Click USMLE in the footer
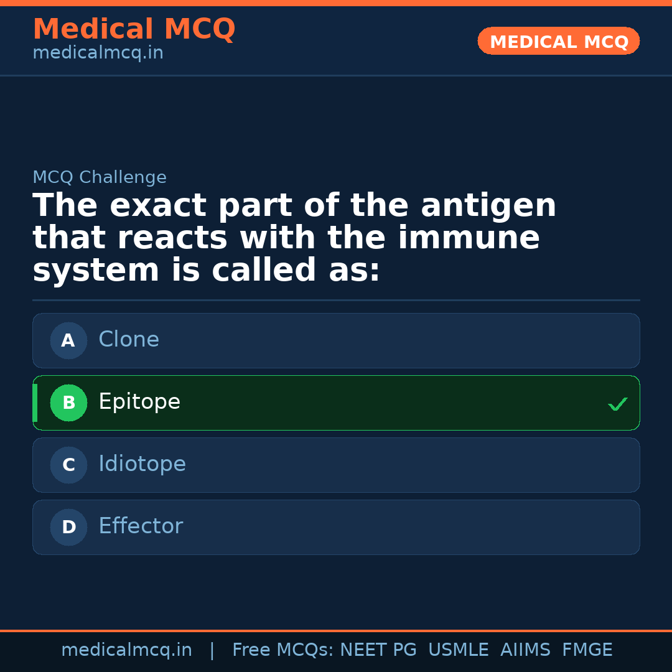Screen dimensions: 672x672 coord(458,650)
